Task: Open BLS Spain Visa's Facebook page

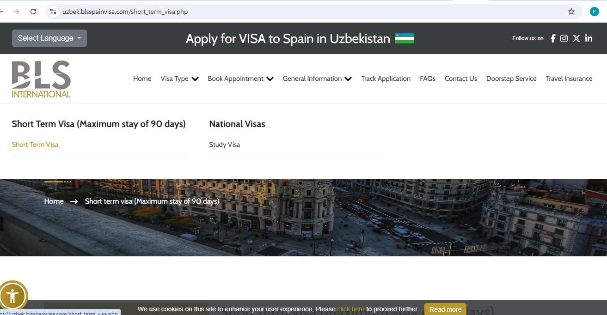Action: coord(552,38)
